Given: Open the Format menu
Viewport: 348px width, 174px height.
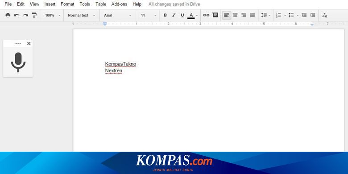Looking at the screenshot, I should pos(67,4).
